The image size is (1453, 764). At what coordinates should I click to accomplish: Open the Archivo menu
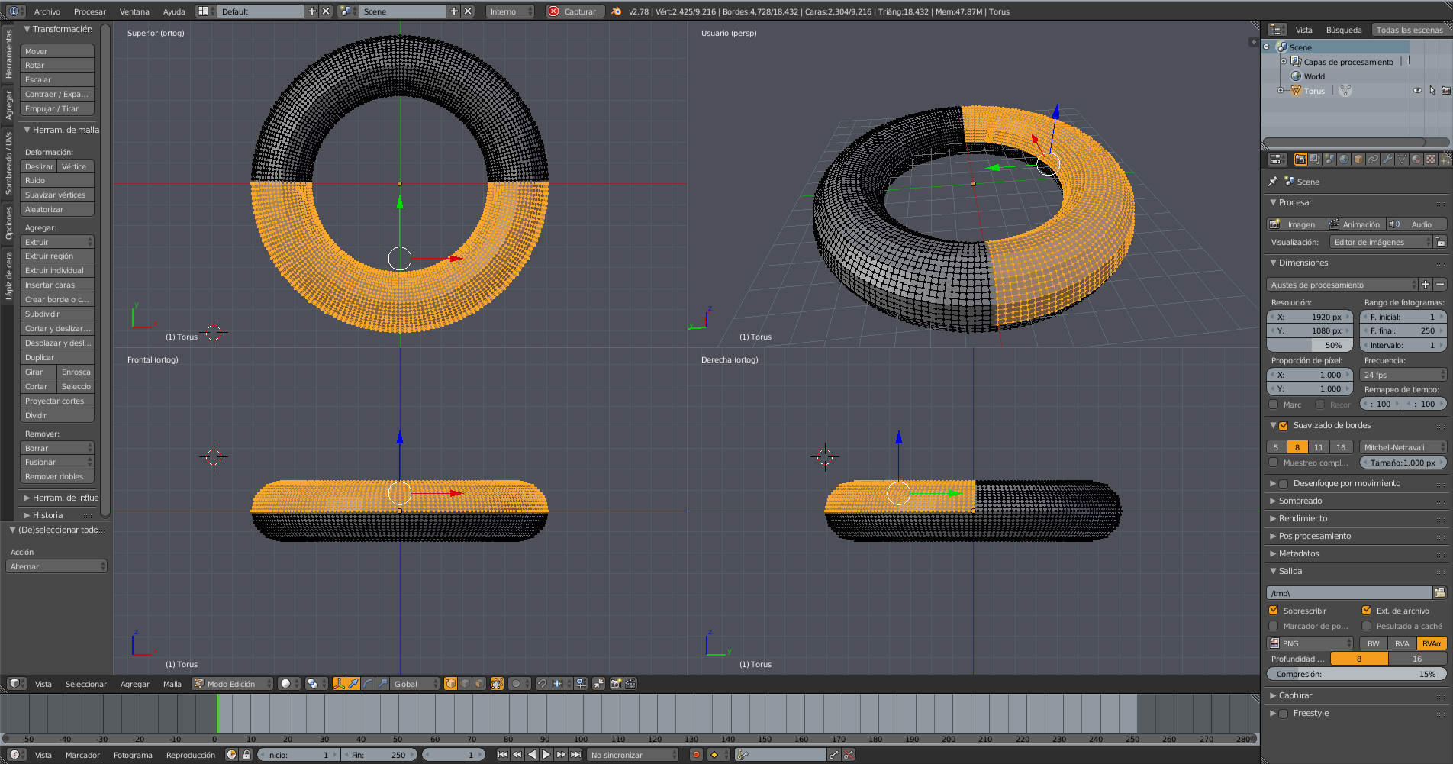click(47, 11)
